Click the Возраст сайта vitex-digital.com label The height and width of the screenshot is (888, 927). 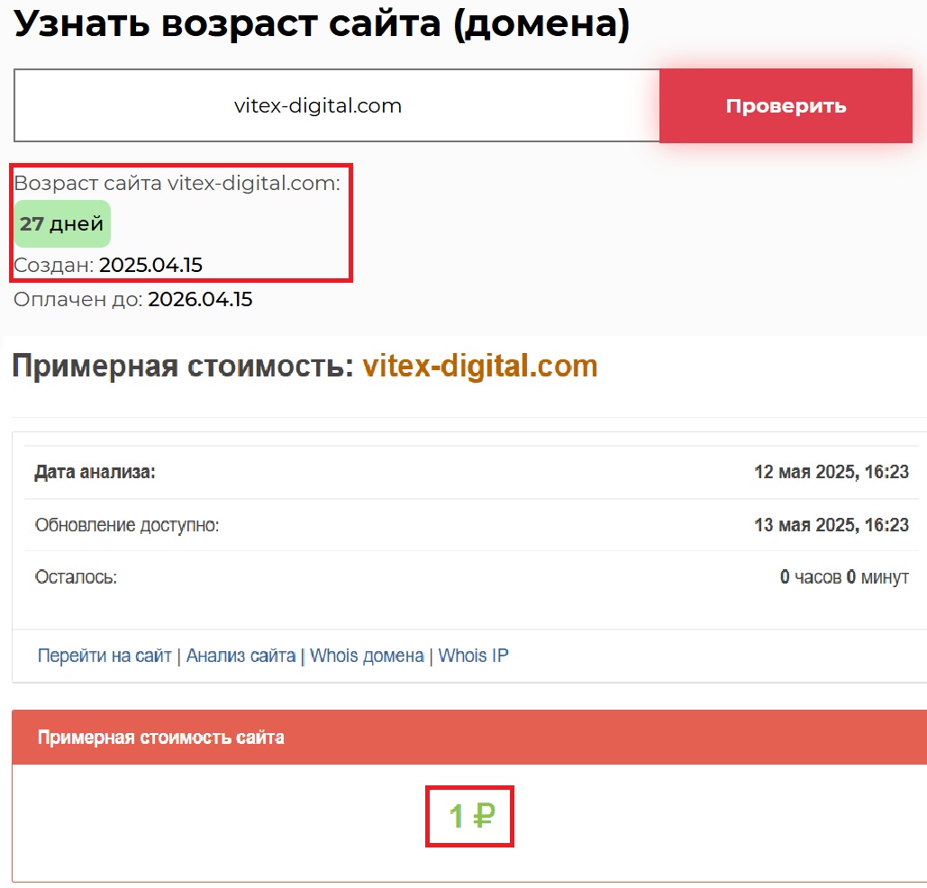(177, 184)
